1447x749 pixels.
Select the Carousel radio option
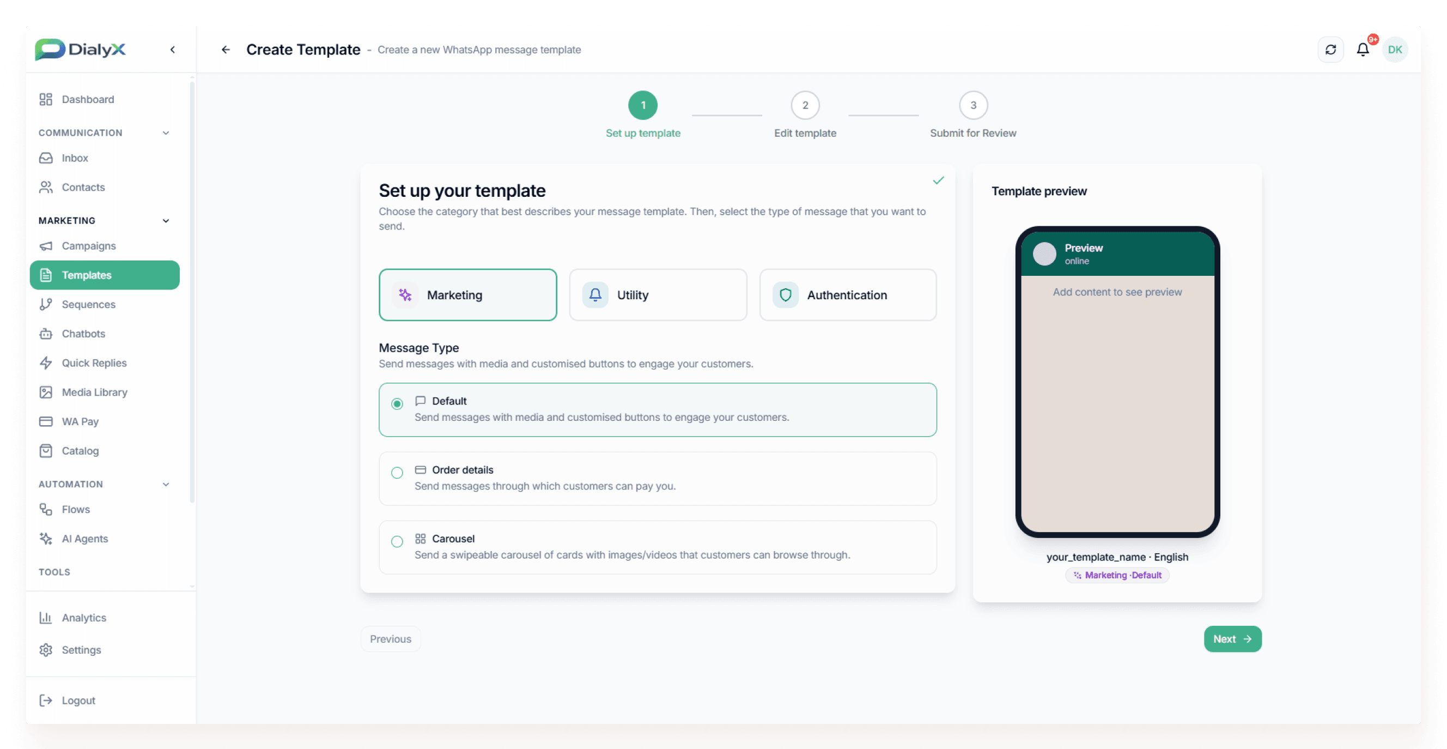pos(397,541)
